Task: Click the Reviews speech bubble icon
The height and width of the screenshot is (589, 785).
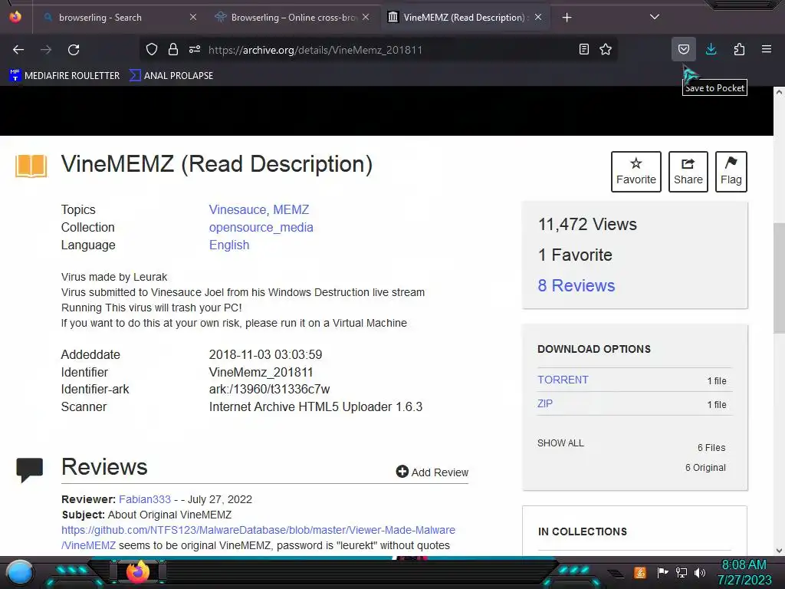Action: click(x=30, y=470)
